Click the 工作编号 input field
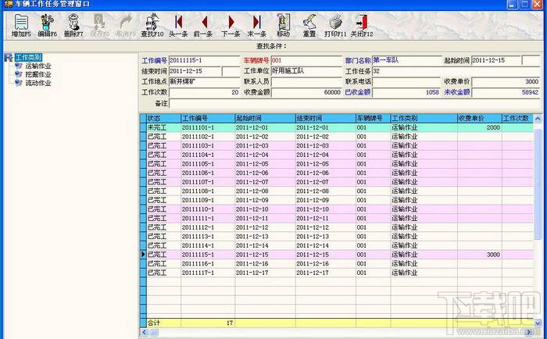Image resolution: width=547 pixels, height=339 pixels. coord(204,60)
